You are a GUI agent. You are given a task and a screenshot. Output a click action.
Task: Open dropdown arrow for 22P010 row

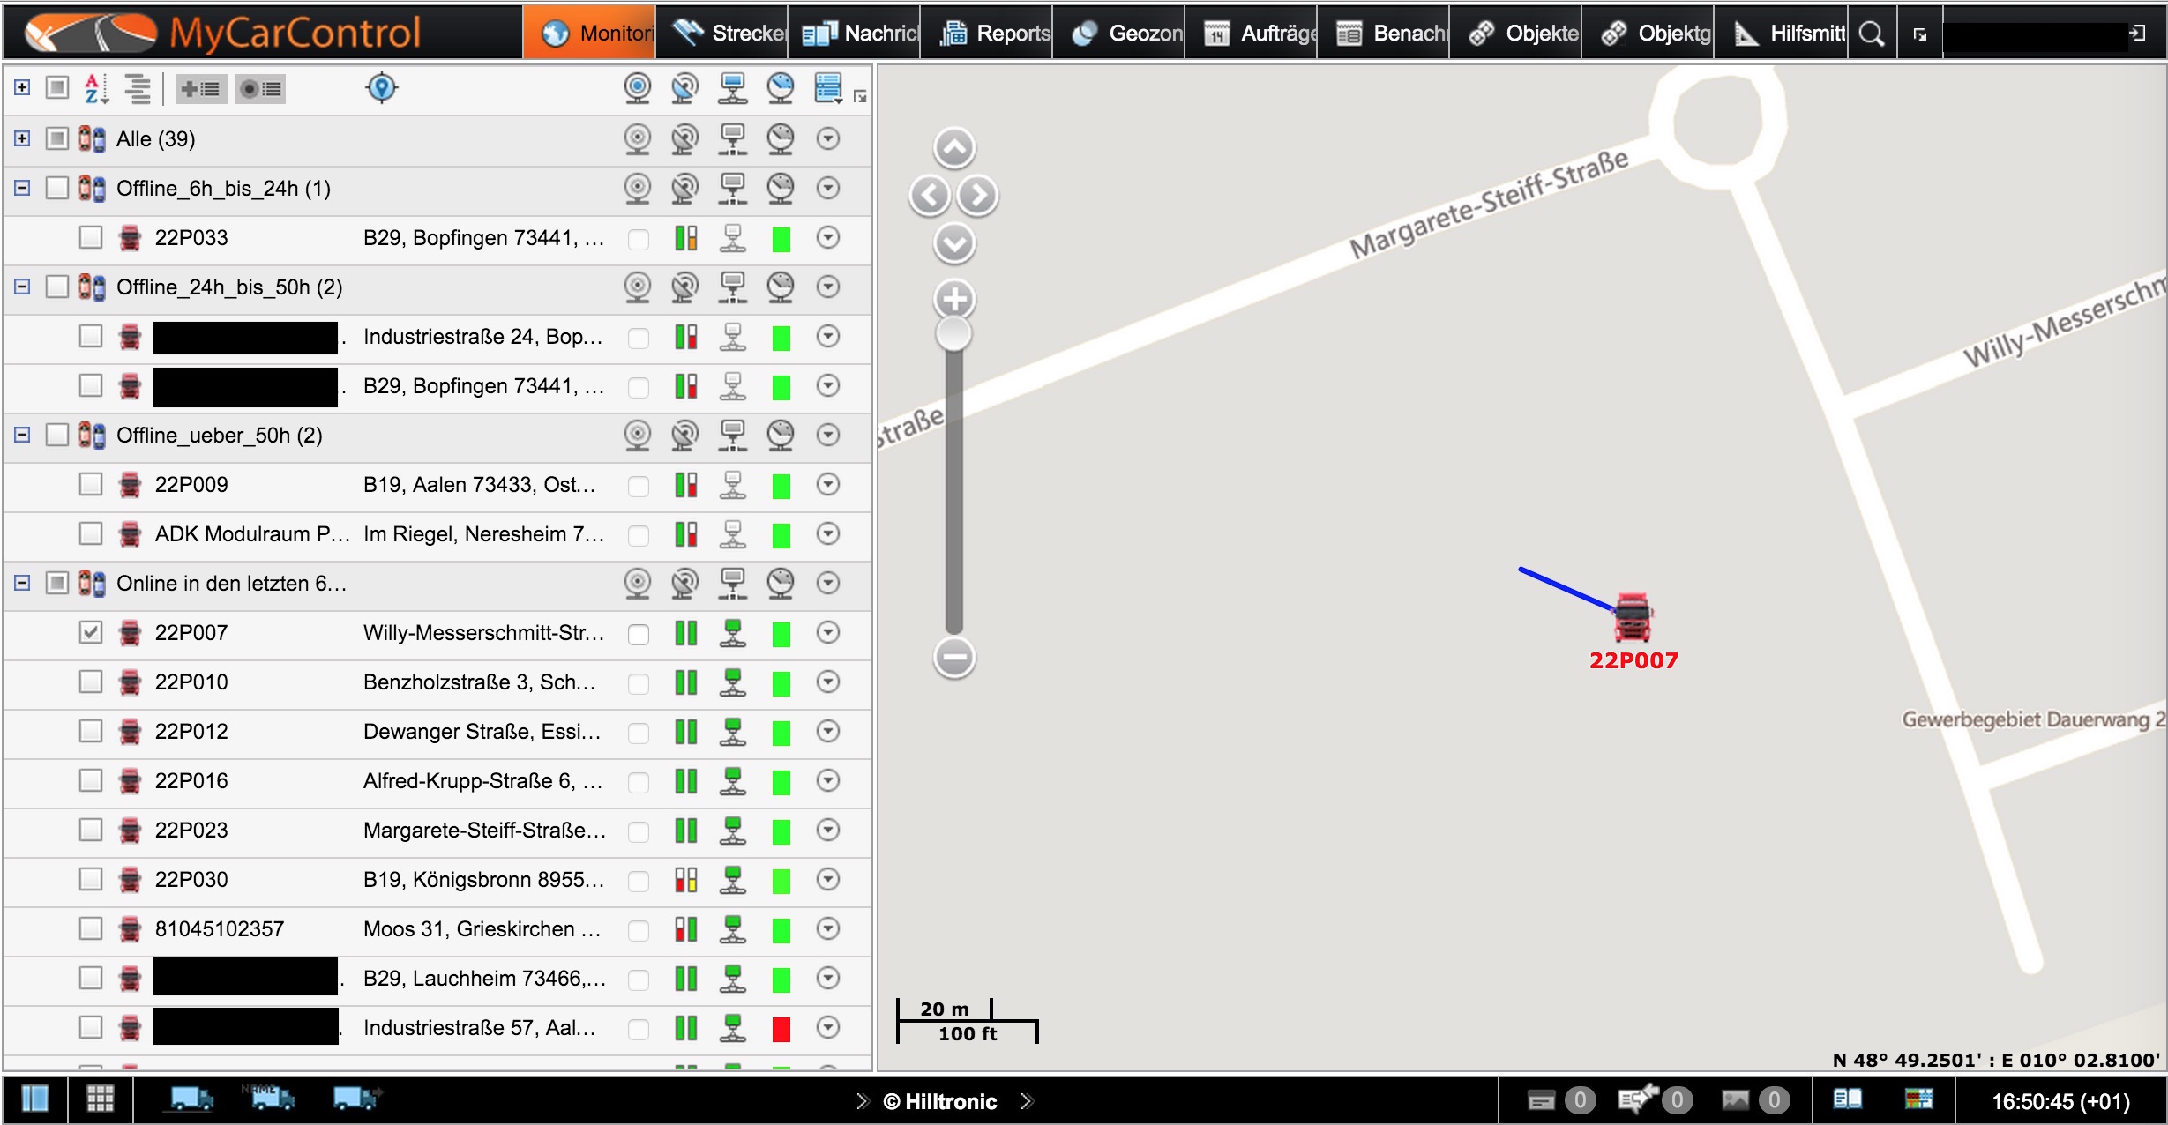[x=827, y=682]
